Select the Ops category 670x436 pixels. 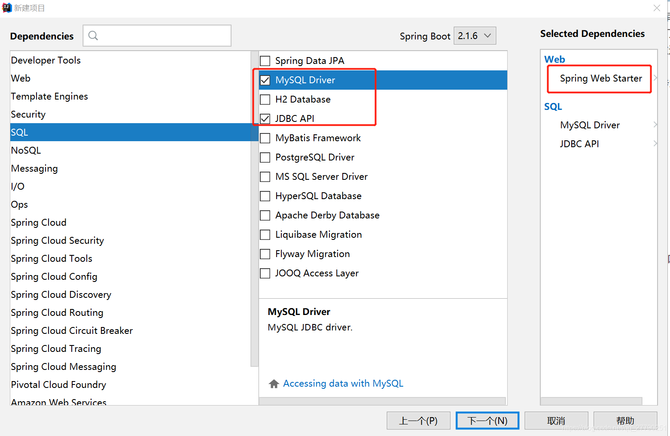coord(131,204)
